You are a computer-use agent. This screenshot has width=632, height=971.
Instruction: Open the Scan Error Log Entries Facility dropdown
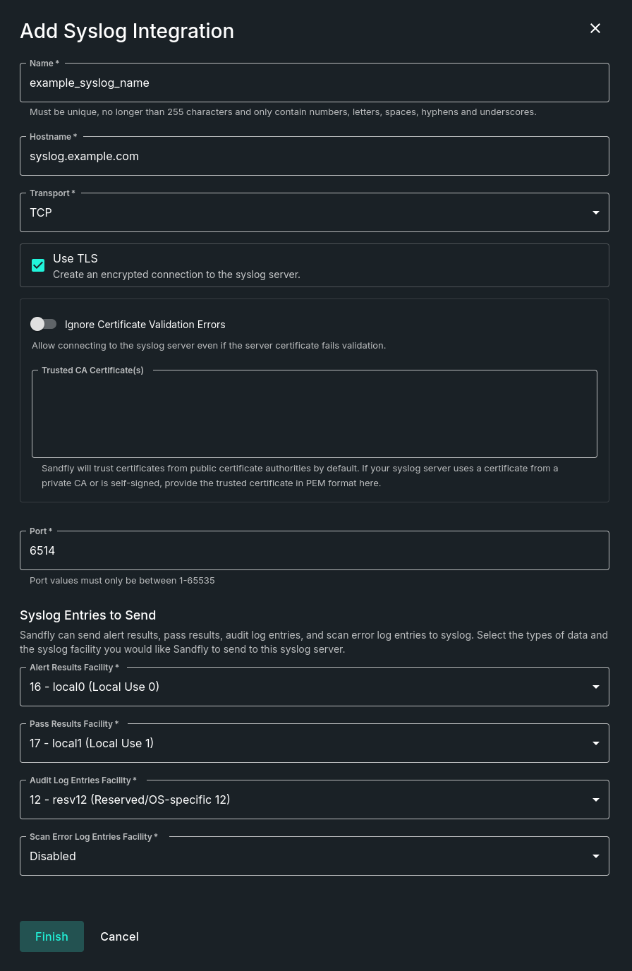tap(315, 856)
